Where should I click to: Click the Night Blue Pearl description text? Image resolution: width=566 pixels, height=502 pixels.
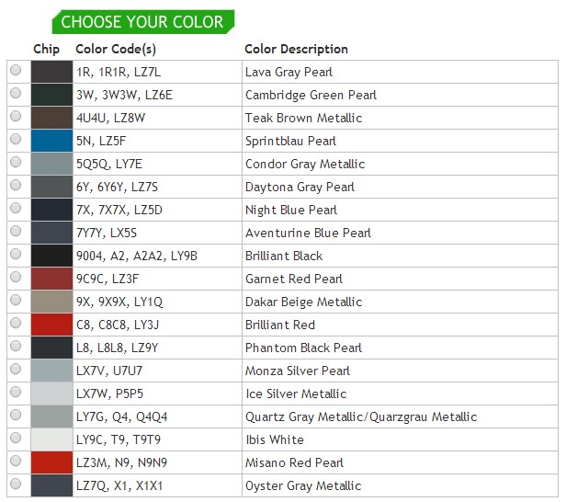(x=291, y=210)
